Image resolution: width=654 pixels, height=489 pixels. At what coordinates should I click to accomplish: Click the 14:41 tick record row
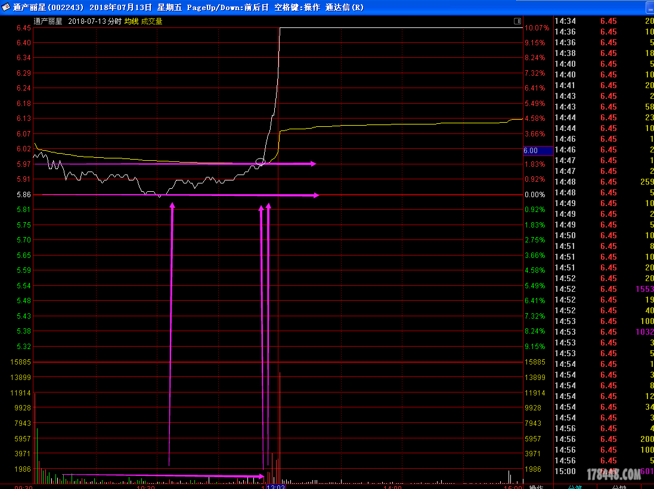(604, 85)
